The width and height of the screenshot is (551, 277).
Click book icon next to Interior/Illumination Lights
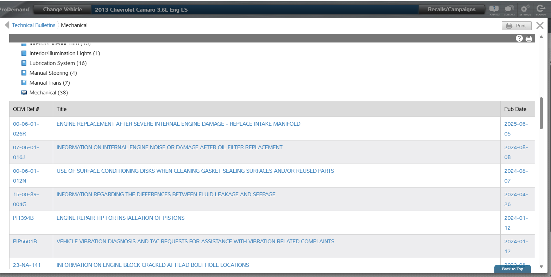click(x=24, y=53)
